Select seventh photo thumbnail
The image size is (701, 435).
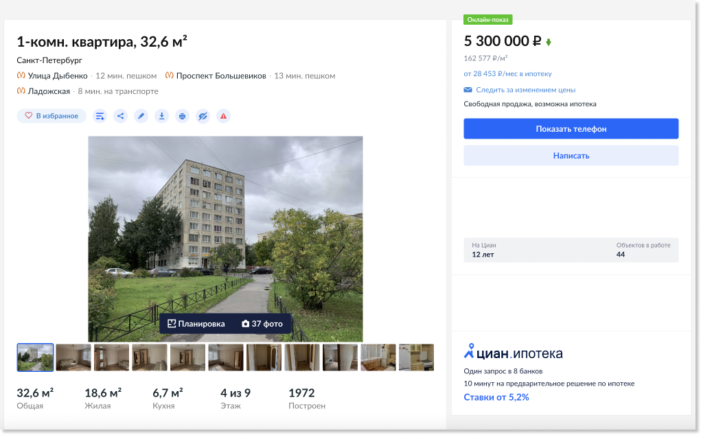264,357
